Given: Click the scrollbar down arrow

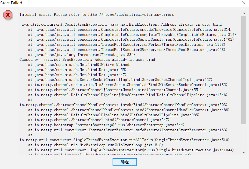Looking at the screenshot, I should 244,152.
